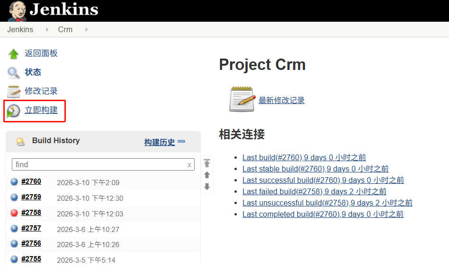Open the Last failed build(#2758) link
The width and height of the screenshot is (449, 266).
[x=314, y=191]
